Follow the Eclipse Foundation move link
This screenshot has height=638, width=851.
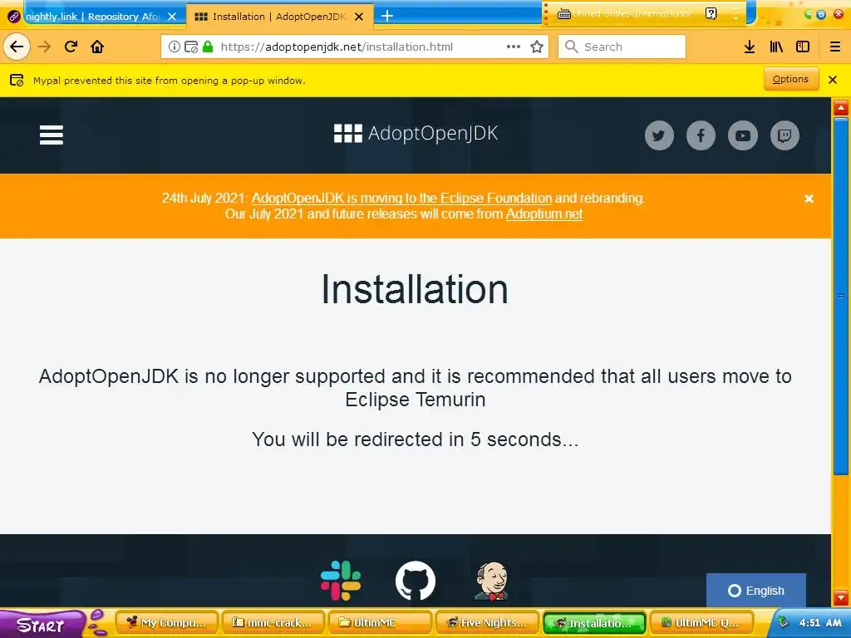401,198
